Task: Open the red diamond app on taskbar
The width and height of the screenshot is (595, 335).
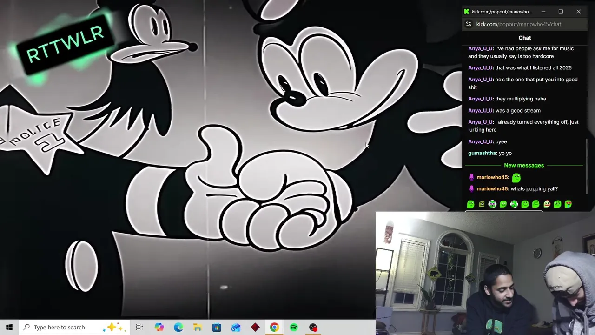Action: coord(255,327)
